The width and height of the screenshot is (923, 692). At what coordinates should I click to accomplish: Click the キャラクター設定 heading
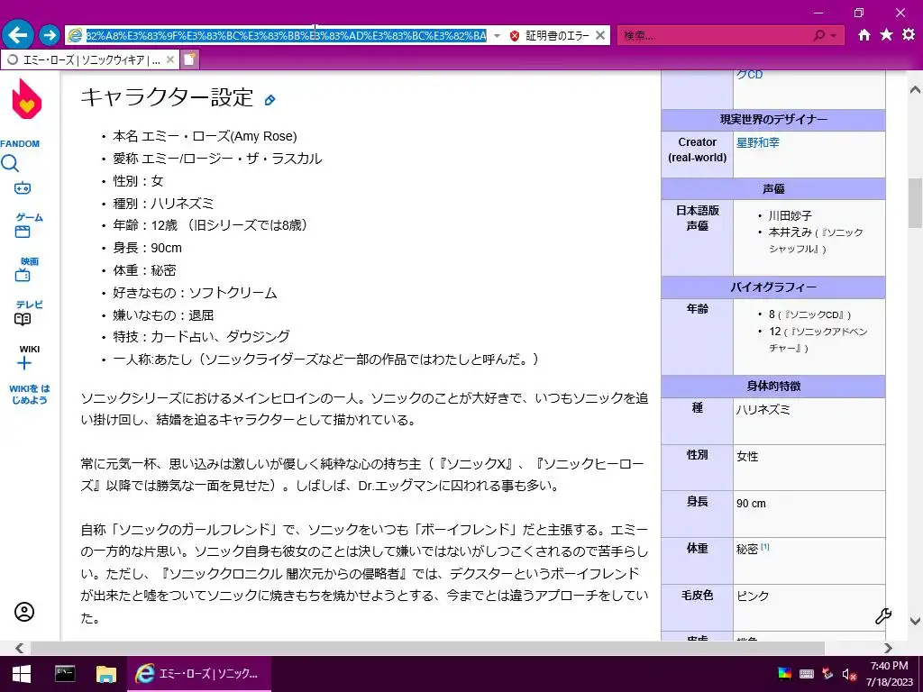tap(167, 97)
